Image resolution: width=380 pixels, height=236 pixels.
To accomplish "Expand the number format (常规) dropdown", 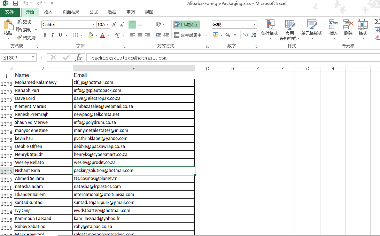I will click(255, 25).
